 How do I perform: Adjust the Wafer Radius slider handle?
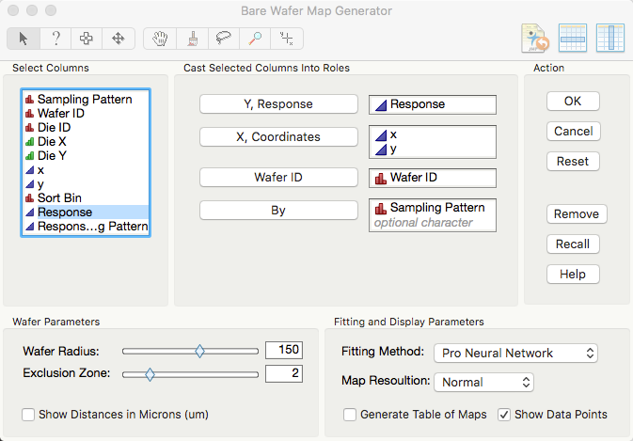pyautogui.click(x=199, y=351)
